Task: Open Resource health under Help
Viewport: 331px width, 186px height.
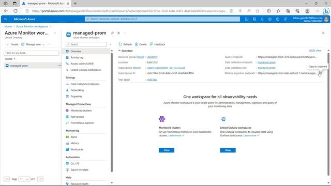Action: (x=79, y=184)
